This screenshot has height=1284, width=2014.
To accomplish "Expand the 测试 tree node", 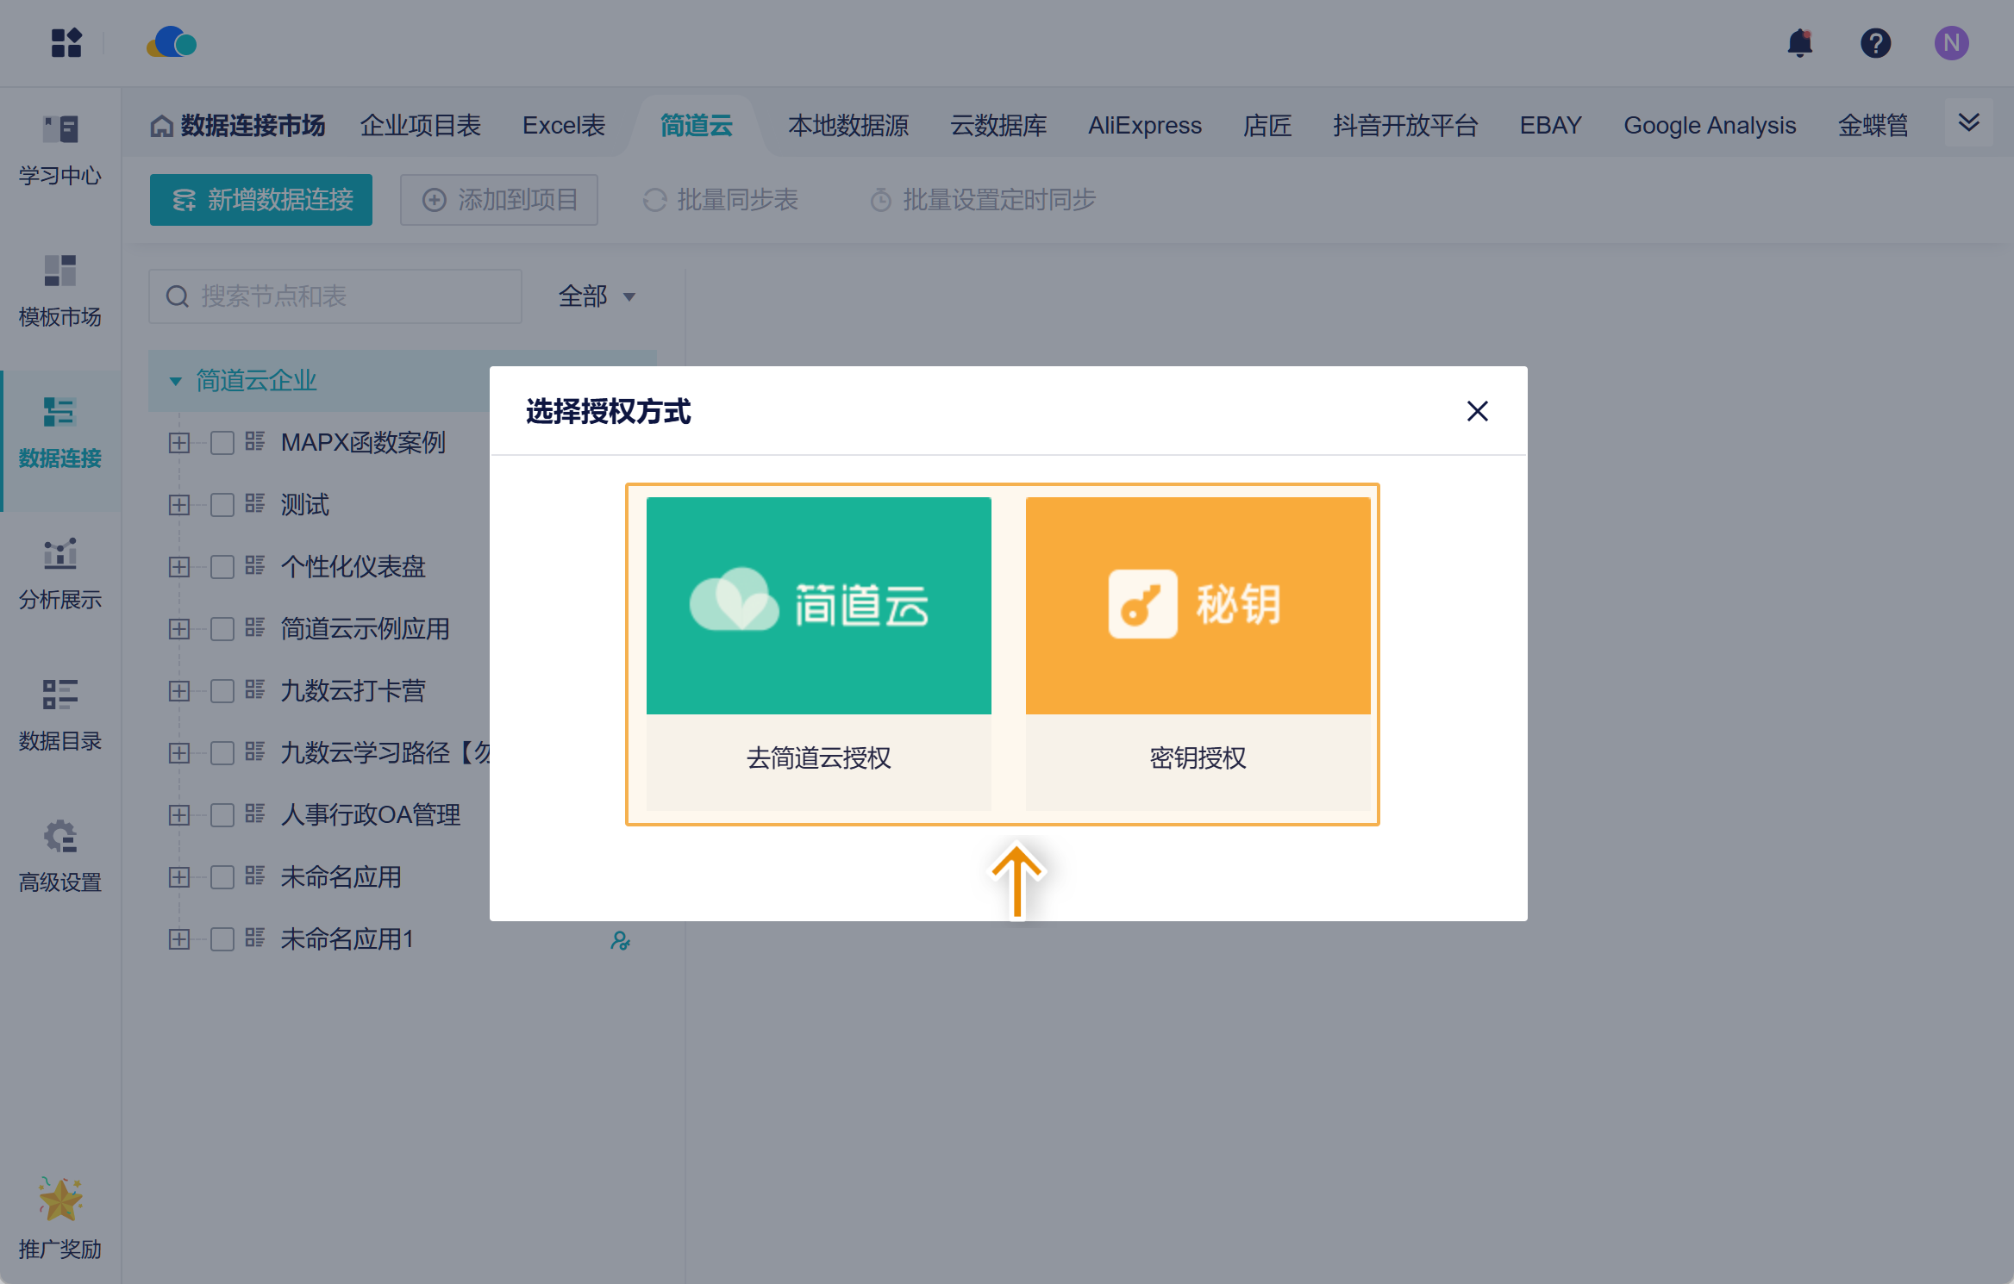I will tap(179, 505).
